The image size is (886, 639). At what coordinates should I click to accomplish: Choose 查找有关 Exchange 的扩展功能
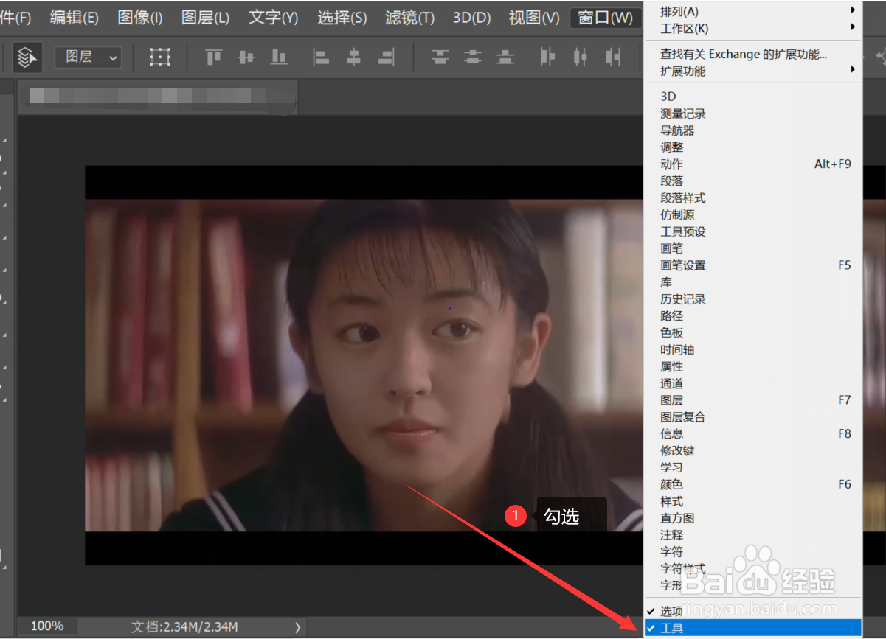[752, 54]
